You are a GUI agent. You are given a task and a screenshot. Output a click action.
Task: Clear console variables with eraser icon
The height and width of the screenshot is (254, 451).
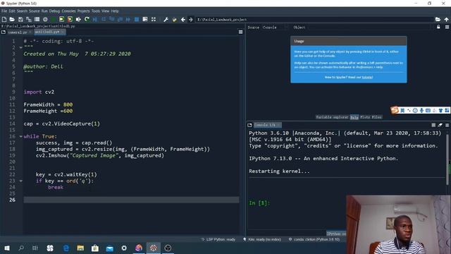coord(440,125)
